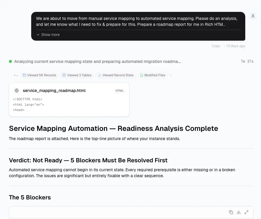Click the modified files edit icon

(x=141, y=75)
